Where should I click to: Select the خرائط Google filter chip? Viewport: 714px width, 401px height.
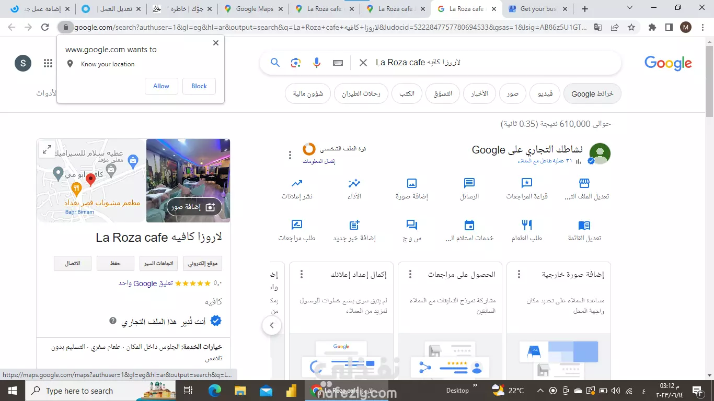click(x=592, y=94)
